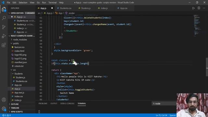
Task: Click the editor vertical scrollbar thumb
Action: pyautogui.click(x=207, y=67)
